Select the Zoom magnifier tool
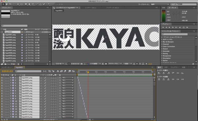198x121 pixels. [10, 4]
